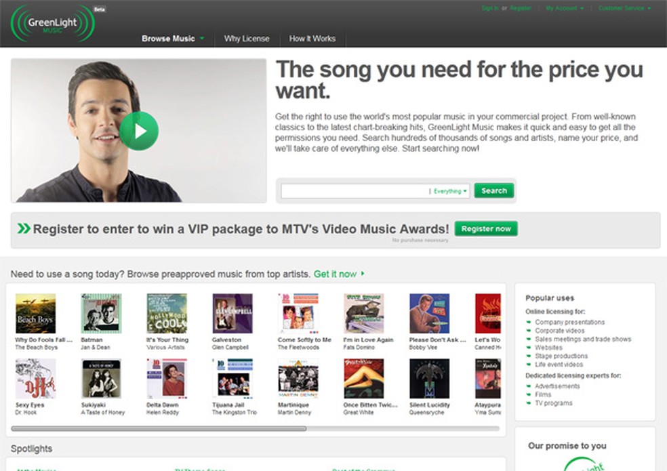Click into the music search field
Viewport: 667px width, 471px height.
coord(355,191)
